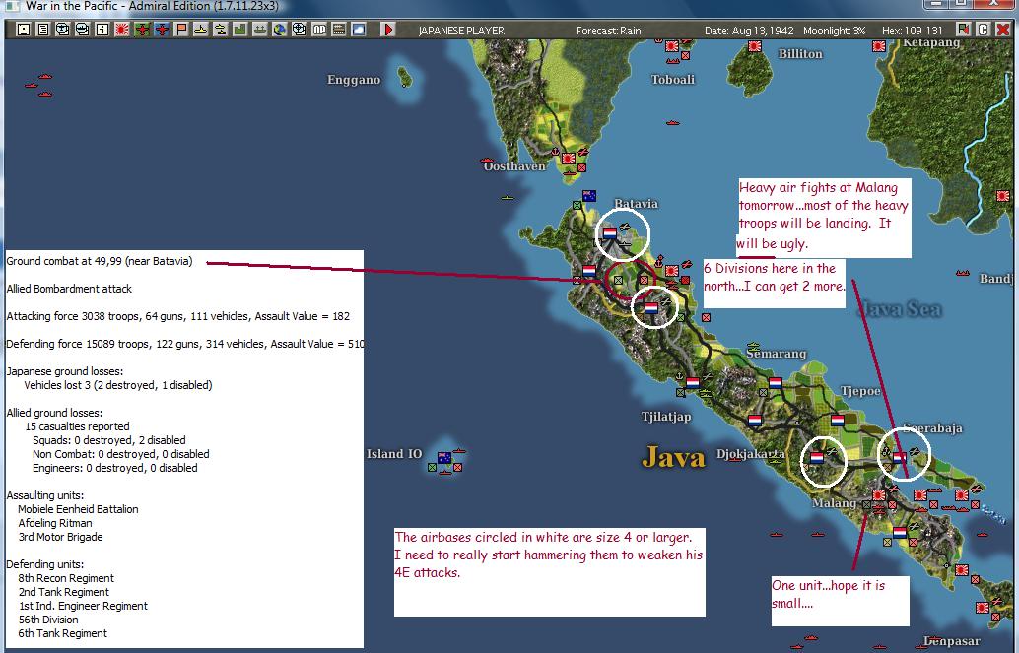This screenshot has width=1019, height=653.
Task: Click the hex-row map toolbar icon
Action: tap(339, 30)
